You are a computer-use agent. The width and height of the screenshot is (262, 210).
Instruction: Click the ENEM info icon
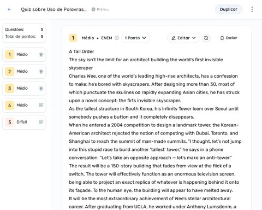click(x=117, y=38)
